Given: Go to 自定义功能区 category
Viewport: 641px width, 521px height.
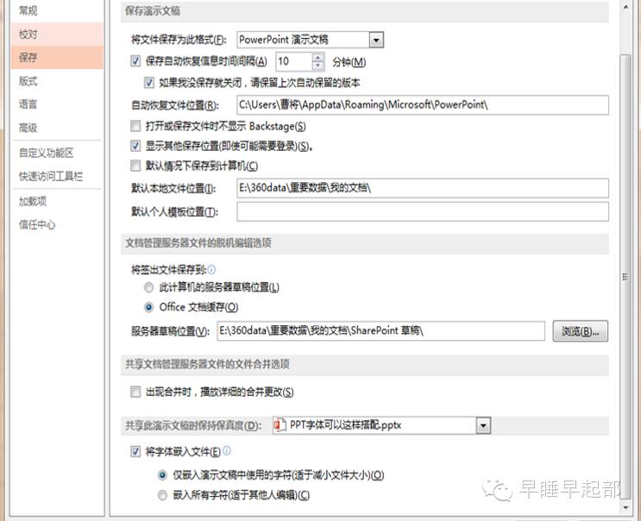Looking at the screenshot, I should [57, 153].
